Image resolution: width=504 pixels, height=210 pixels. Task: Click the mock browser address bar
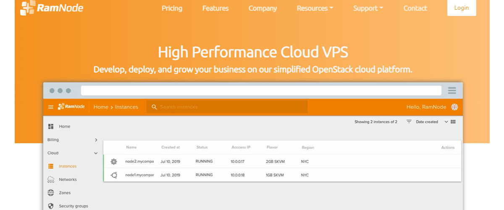point(261,90)
